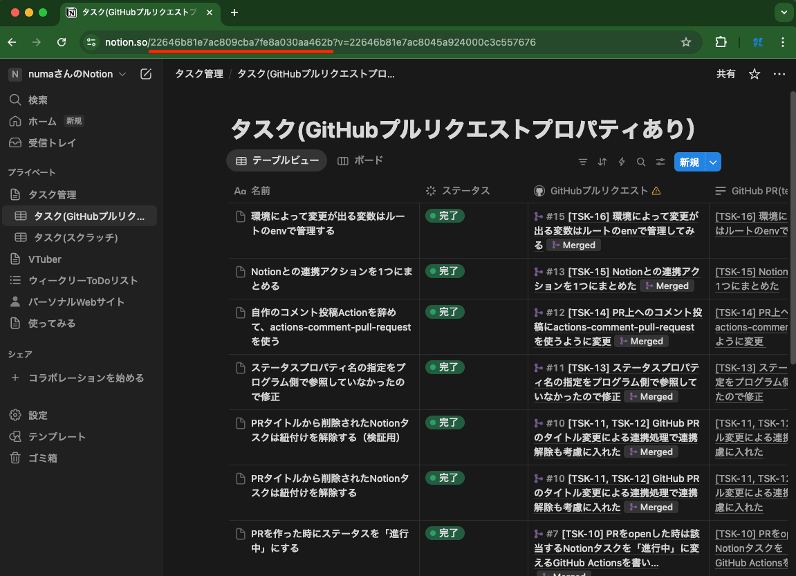Screen dimensions: 796x576
Task: Open the new page compose icon
Action: (x=146, y=74)
